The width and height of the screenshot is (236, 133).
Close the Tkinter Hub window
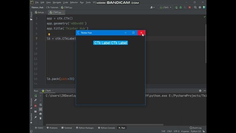coord(141,33)
